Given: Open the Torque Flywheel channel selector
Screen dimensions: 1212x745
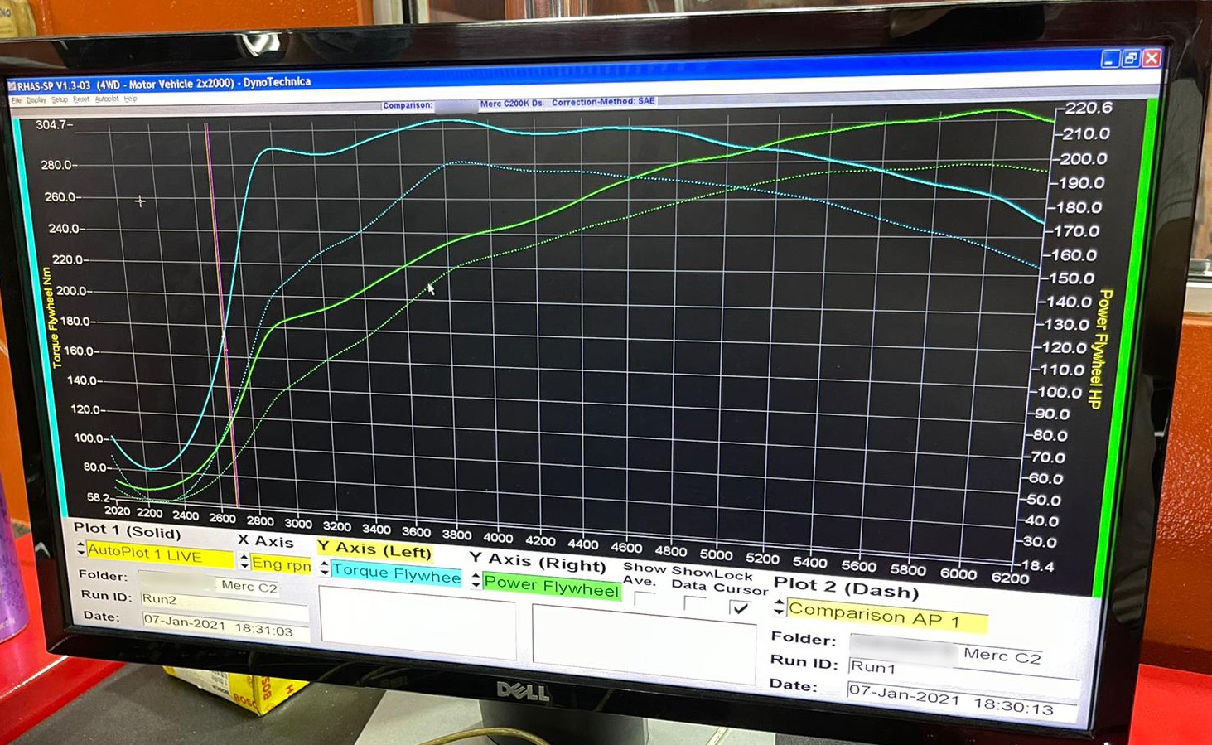Looking at the screenshot, I should tap(396, 573).
